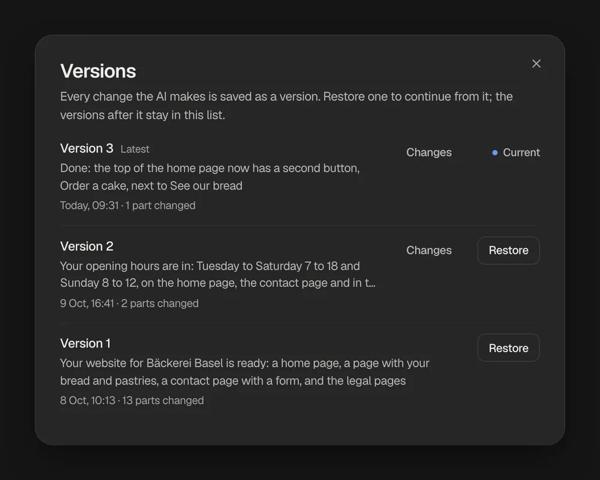The width and height of the screenshot is (600, 480).
Task: Click the Versions dialog title
Action: pyautogui.click(x=98, y=71)
